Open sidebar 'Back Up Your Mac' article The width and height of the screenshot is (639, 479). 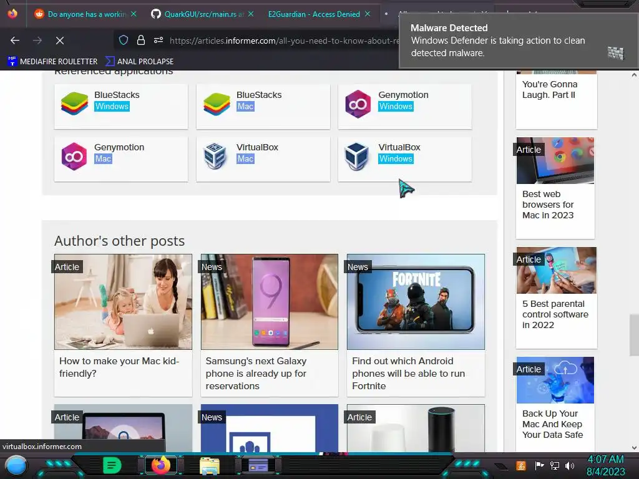(x=552, y=424)
